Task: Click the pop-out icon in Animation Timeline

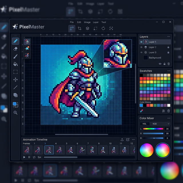Action: [x=128, y=140]
